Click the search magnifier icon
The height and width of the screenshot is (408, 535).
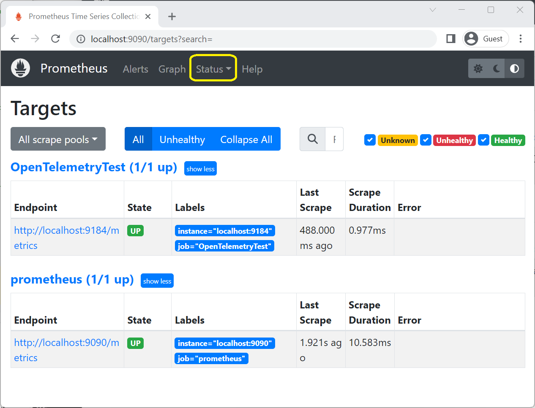click(x=313, y=139)
